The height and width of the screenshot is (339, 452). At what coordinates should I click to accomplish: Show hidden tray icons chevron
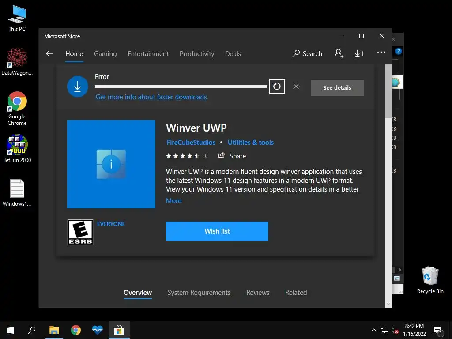(x=373, y=330)
